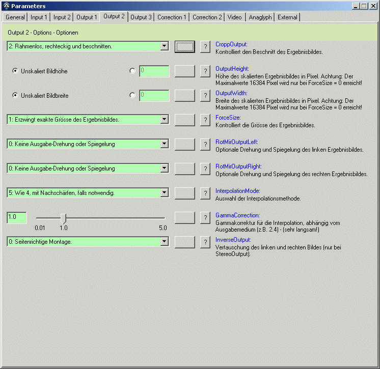The width and height of the screenshot is (380, 369).
Task: Select the 'Unskaliert Bildhöhe' radio button
Action: pos(15,71)
